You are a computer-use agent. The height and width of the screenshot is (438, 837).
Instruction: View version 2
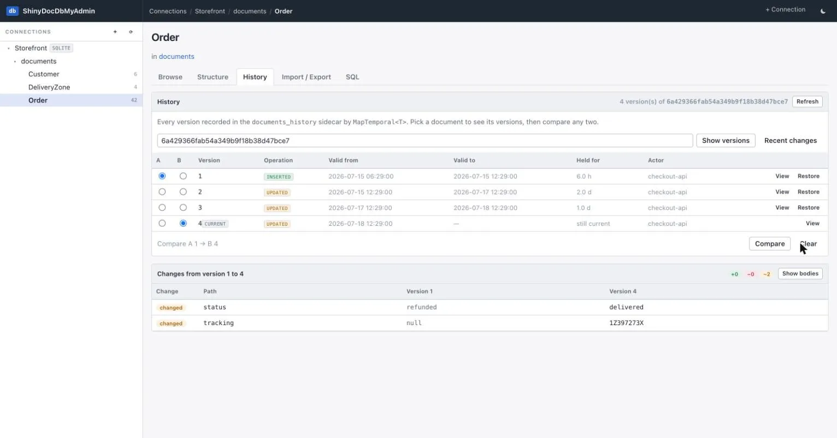coord(782,192)
